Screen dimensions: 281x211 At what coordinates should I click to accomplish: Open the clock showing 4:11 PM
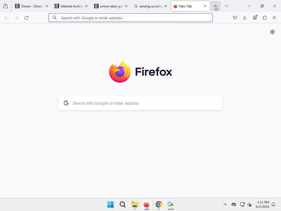pos(262,204)
